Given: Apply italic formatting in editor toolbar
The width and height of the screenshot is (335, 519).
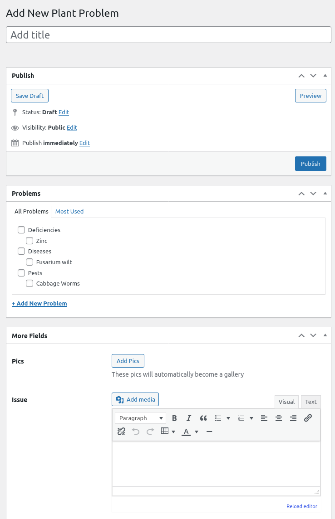Looking at the screenshot, I should (189, 418).
